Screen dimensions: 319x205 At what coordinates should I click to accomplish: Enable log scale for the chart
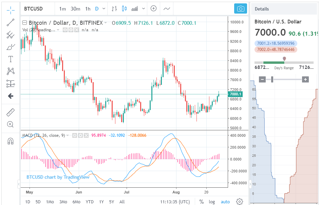click(x=212, y=202)
